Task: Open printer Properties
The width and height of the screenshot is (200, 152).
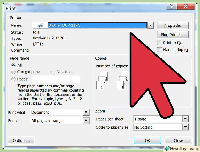Action: 173,25
